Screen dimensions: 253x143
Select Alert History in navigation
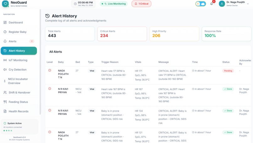click(19, 51)
